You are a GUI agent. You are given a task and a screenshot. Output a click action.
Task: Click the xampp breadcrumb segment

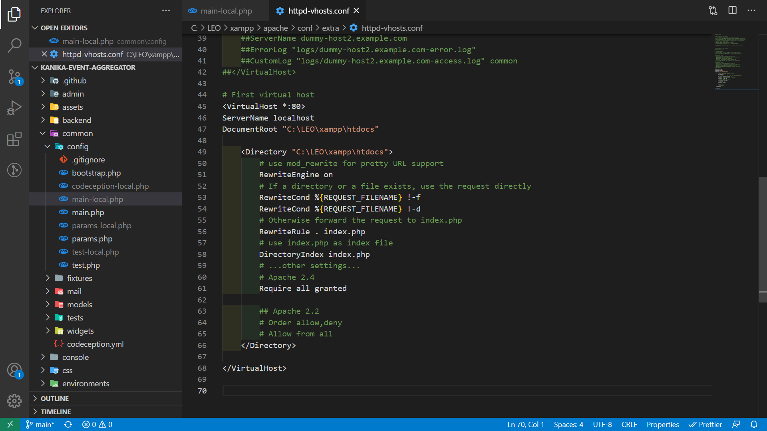point(242,28)
